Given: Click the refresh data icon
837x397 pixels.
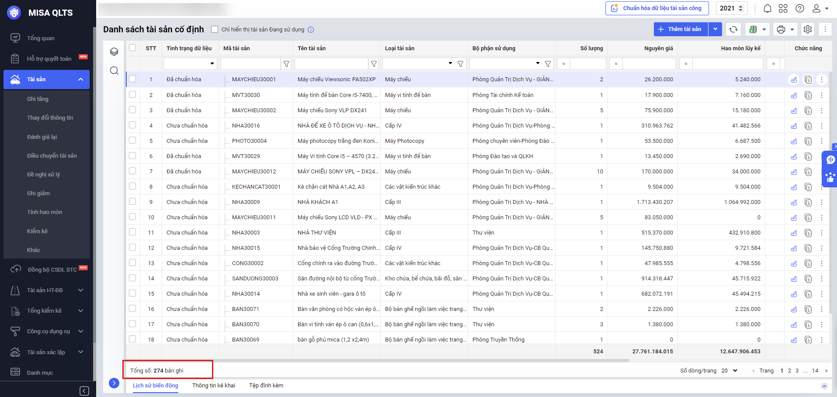Looking at the screenshot, I should (733, 29).
